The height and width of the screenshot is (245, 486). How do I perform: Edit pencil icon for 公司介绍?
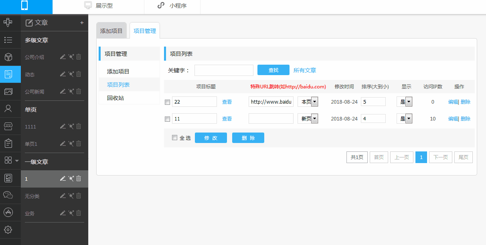coord(63,57)
